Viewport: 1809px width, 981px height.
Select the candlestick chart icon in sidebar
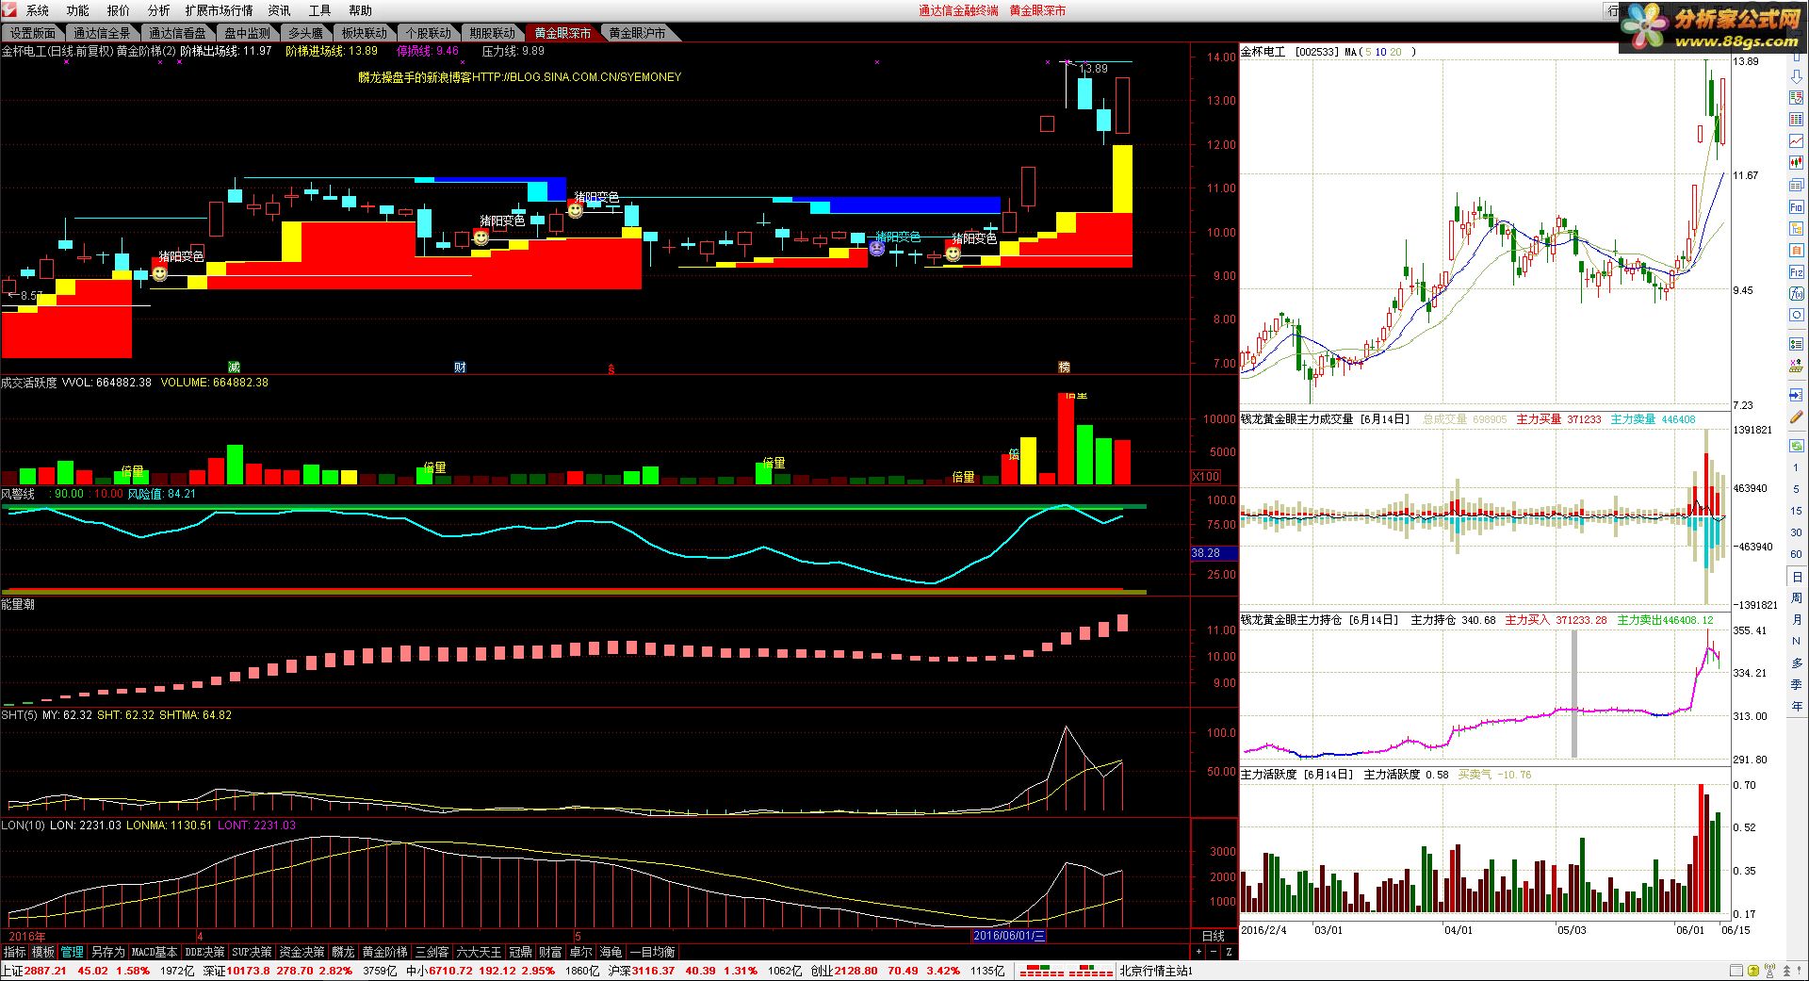1796,163
